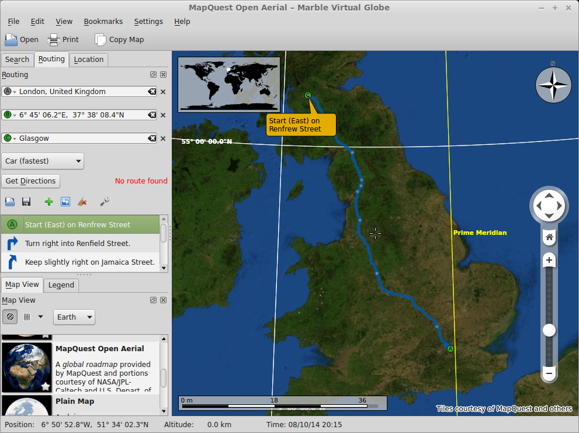Select the Plain Map theme
Viewport: 579px width, 433px height.
81,406
